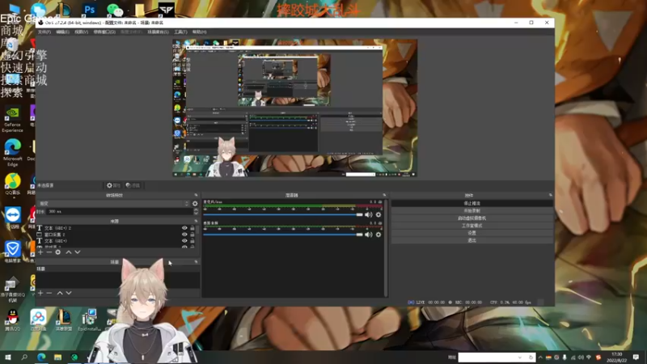Open source properties gear in sources toolbar
647x364 pixels.
[57, 252]
